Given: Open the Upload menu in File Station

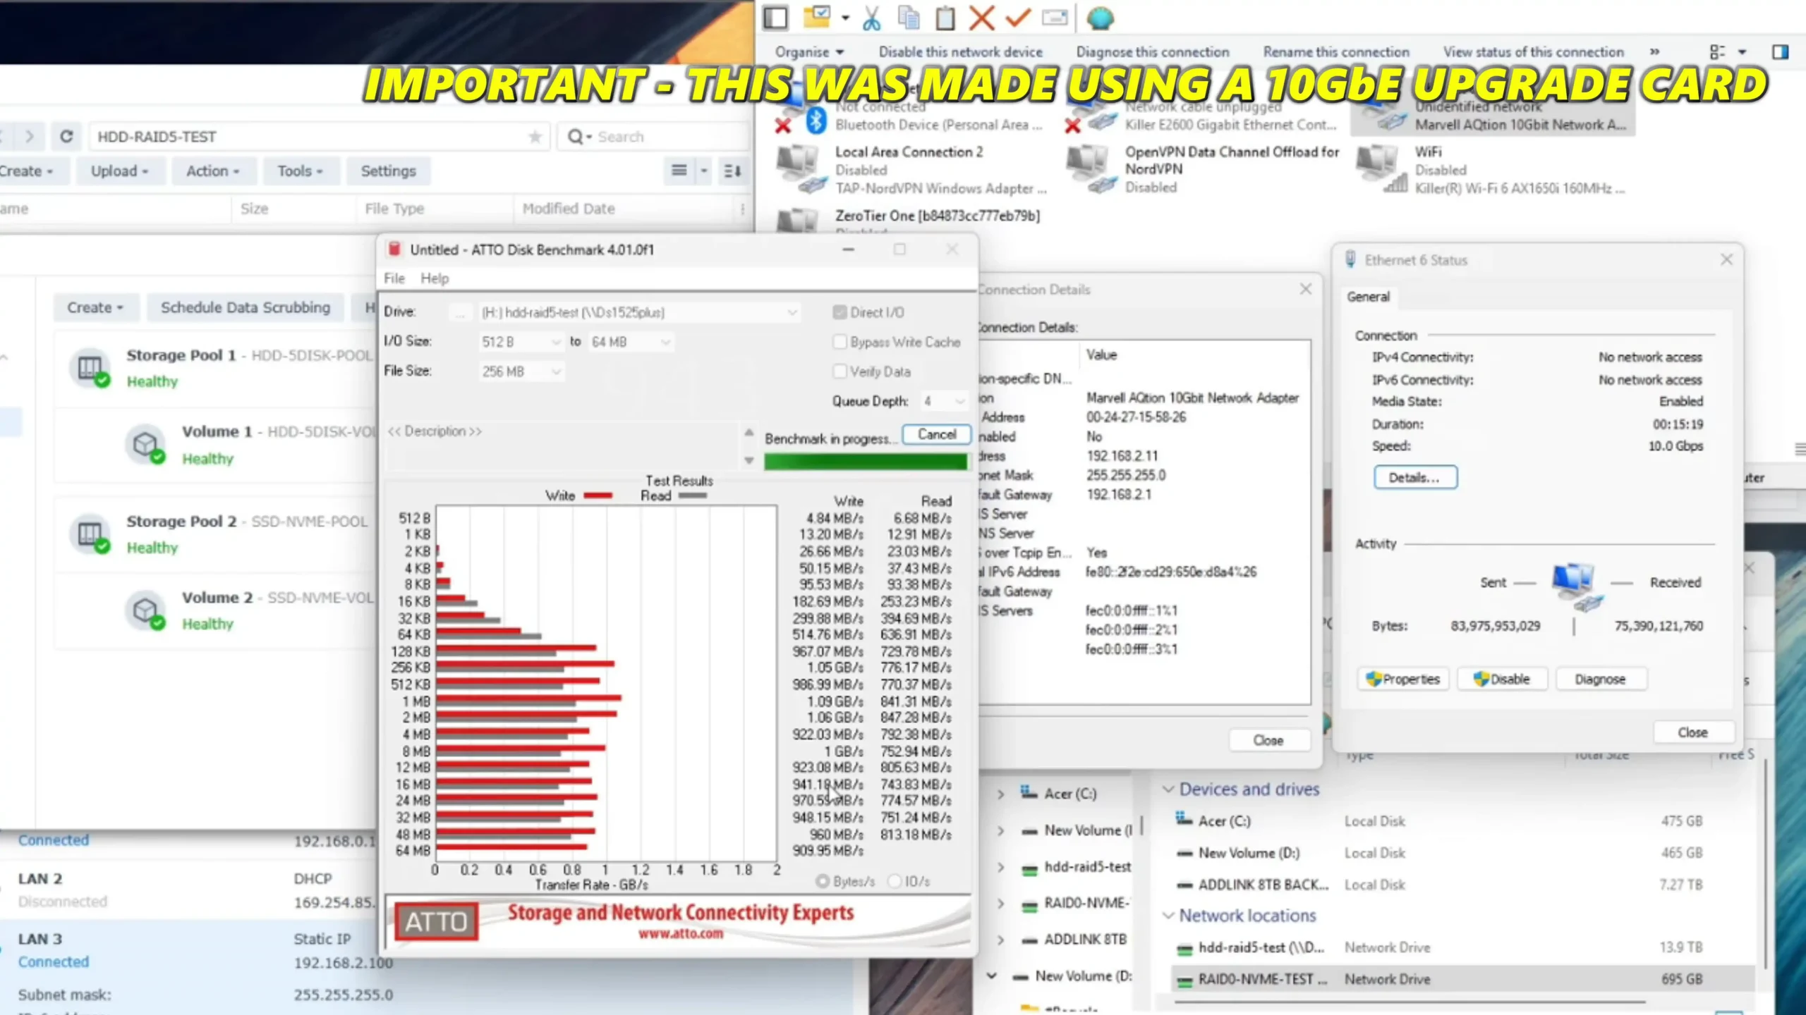Looking at the screenshot, I should click(119, 171).
